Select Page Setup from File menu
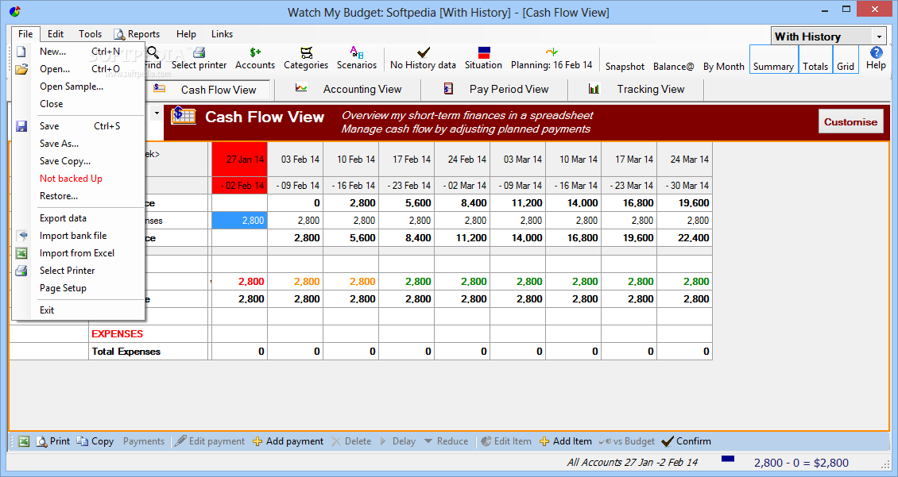The height and width of the screenshot is (477, 898). click(63, 288)
